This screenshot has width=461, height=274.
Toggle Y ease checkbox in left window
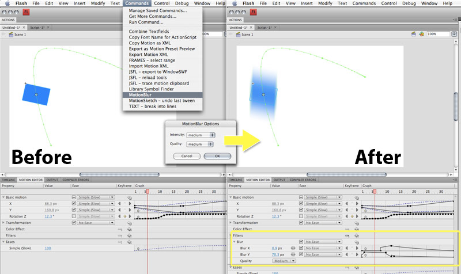pos(74,210)
